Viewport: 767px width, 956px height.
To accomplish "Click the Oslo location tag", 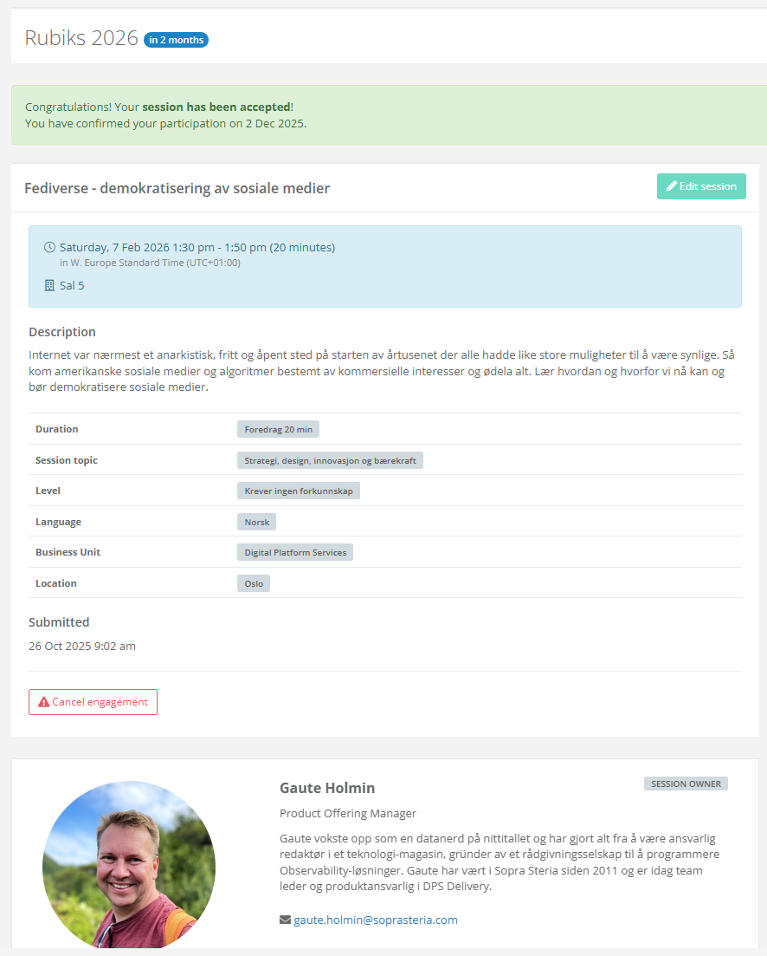I will [254, 583].
